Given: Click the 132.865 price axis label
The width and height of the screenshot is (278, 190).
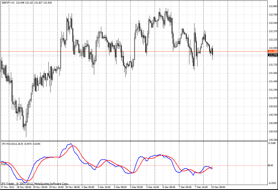Looking at the screenshot, I should click(273, 6).
